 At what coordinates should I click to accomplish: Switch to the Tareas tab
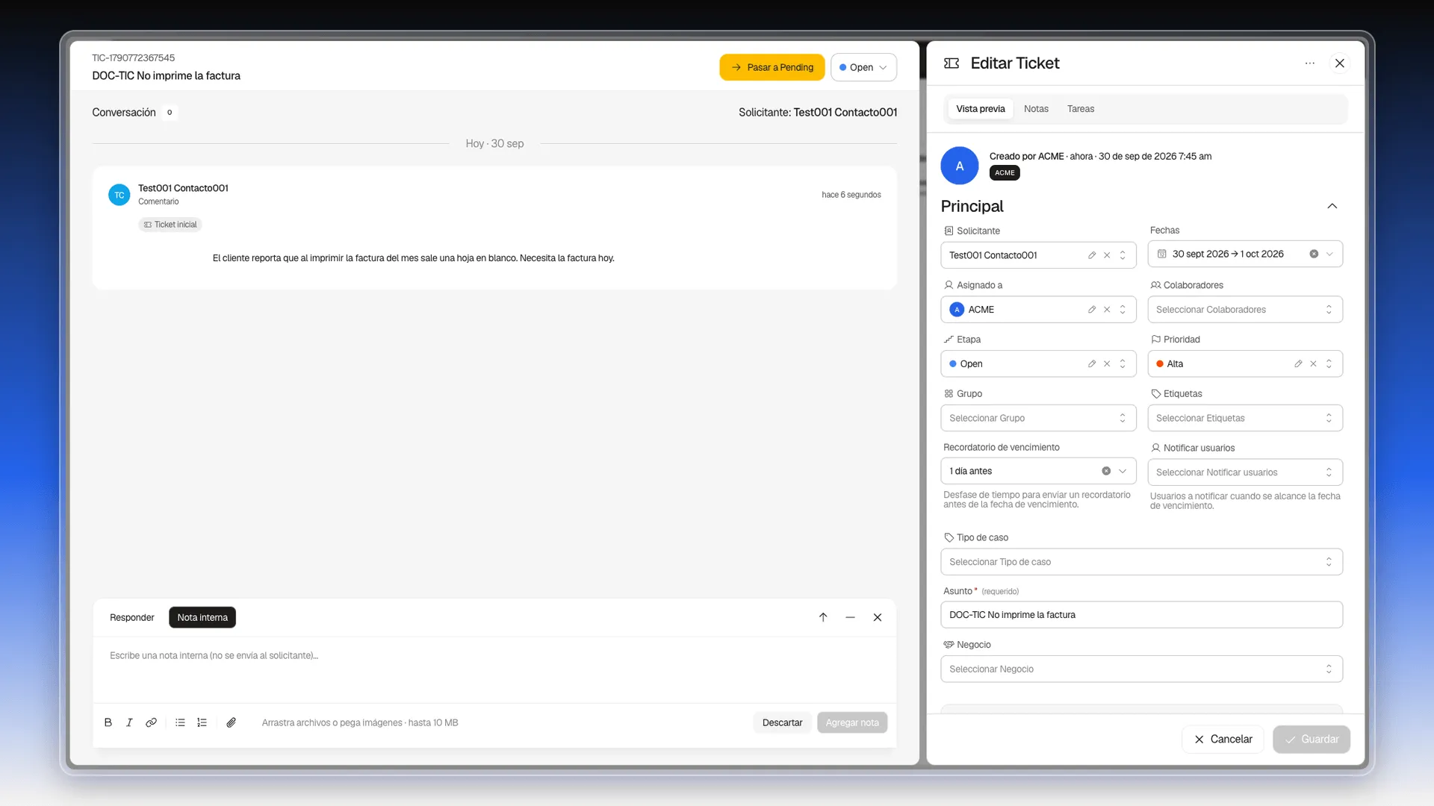pos(1080,109)
